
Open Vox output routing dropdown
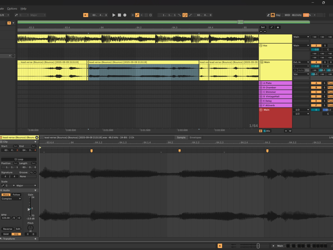click(301, 74)
